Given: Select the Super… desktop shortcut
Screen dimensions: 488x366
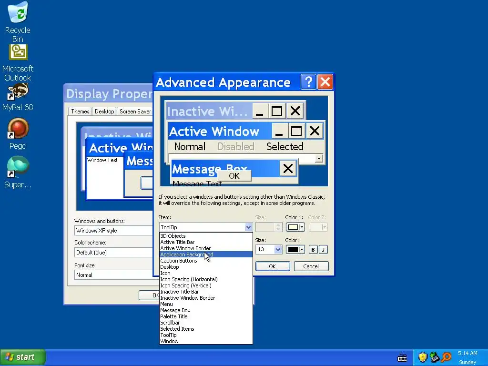Looking at the screenshot, I should pos(18,172).
